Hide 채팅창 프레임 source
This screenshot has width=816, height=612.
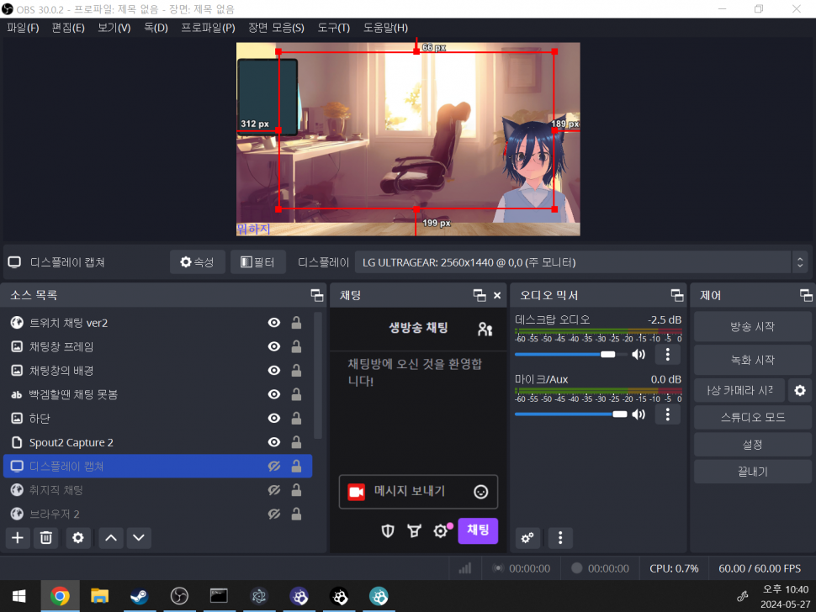273,347
